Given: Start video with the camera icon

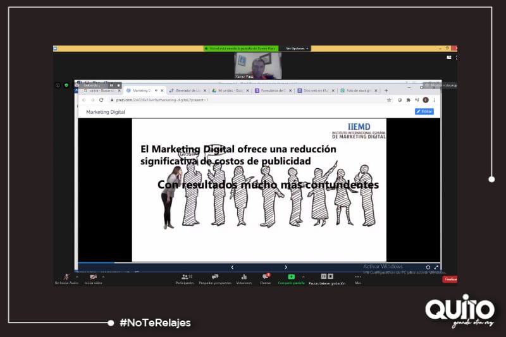Looking at the screenshot, I should (x=93, y=277).
